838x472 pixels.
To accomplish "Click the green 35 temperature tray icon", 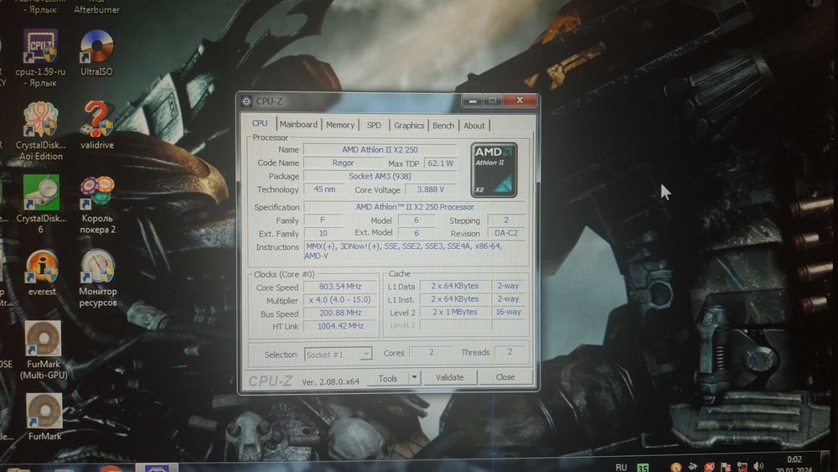I will 643,468.
